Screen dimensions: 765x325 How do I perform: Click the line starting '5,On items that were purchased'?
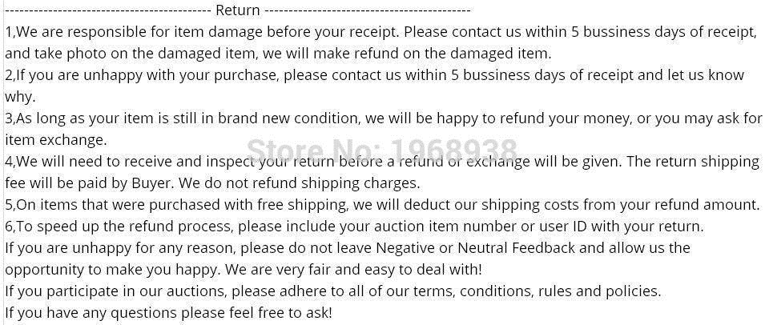coord(383,205)
